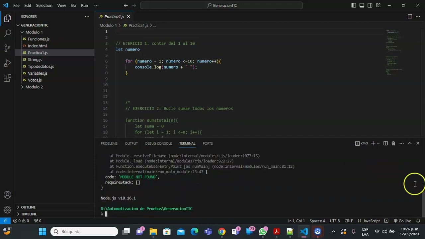The height and width of the screenshot is (239, 425).
Task: Click the GeneracionTIC command center search
Action: [221, 5]
